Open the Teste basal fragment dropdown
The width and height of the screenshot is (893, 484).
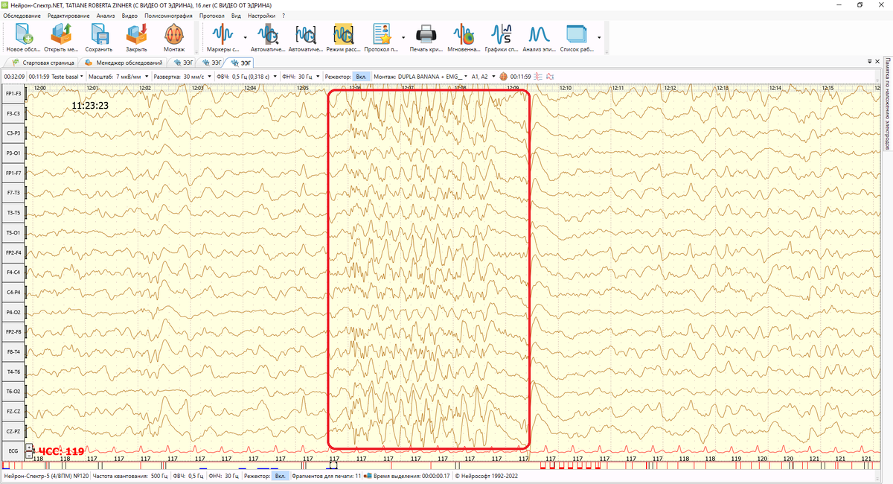57,76
